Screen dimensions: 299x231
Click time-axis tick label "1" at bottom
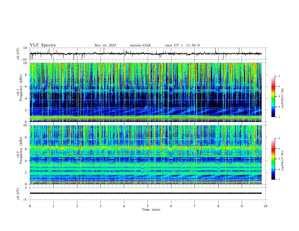click(54, 206)
